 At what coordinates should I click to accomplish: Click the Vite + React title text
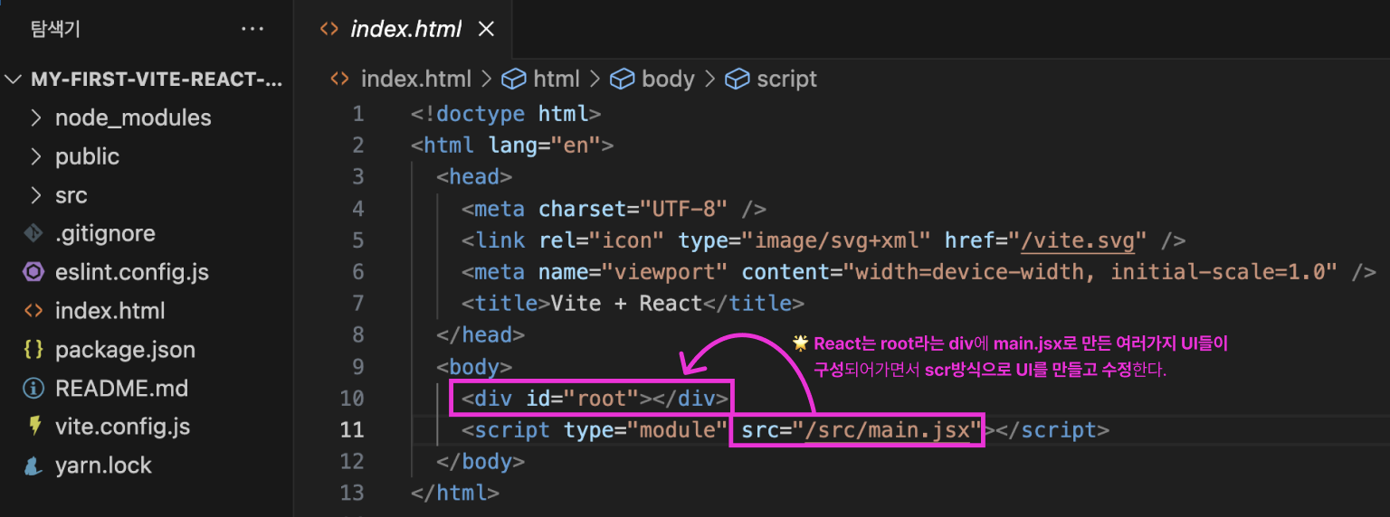[626, 304]
